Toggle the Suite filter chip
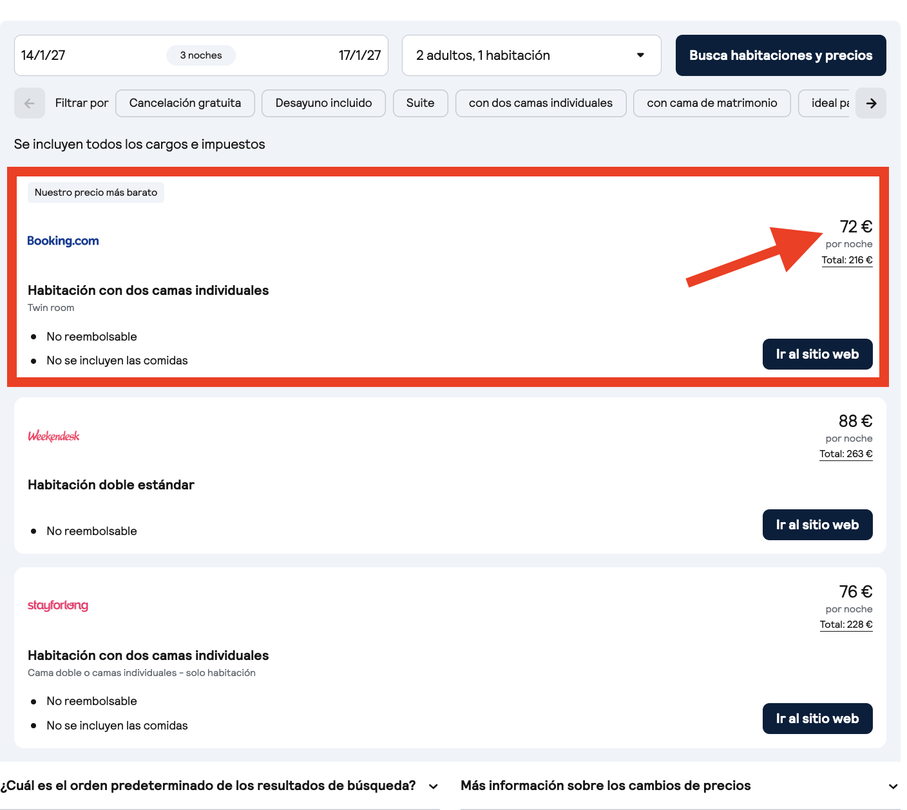The height and width of the screenshot is (810, 907). [420, 103]
